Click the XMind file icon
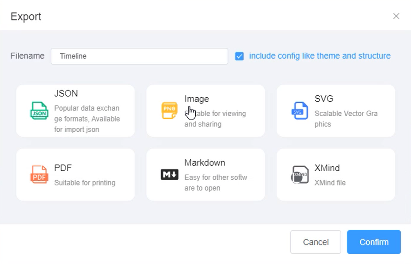The image size is (411, 264). tap(300, 175)
